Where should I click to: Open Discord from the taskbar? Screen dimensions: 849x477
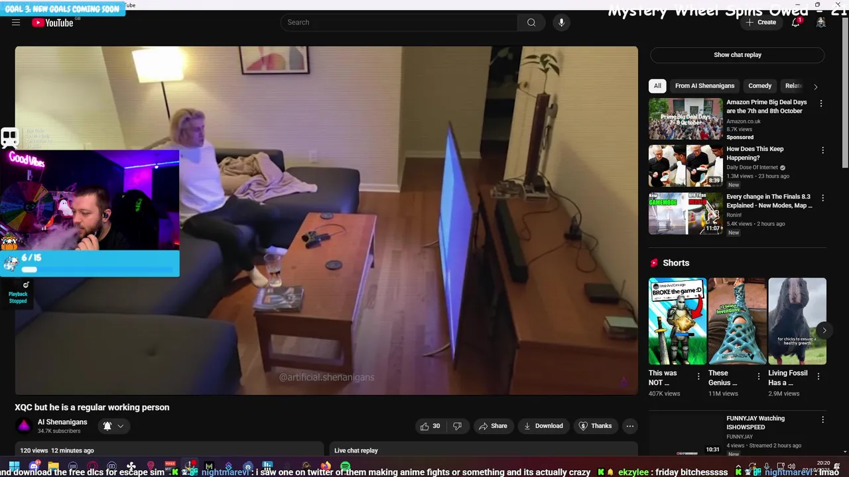34,466
